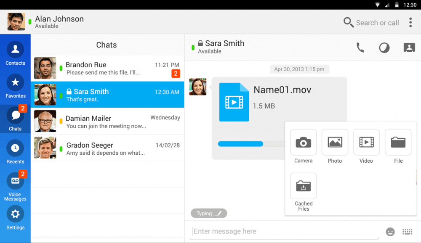Image resolution: width=421 pixels, height=243 pixels.
Task: Click Alan Johnson's profile avatar
Action: pos(16,21)
